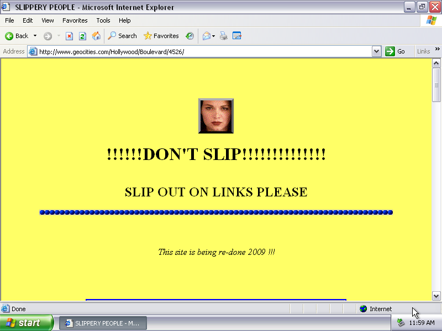Click the Windows Start button
The image size is (442, 331).
[x=27, y=323]
